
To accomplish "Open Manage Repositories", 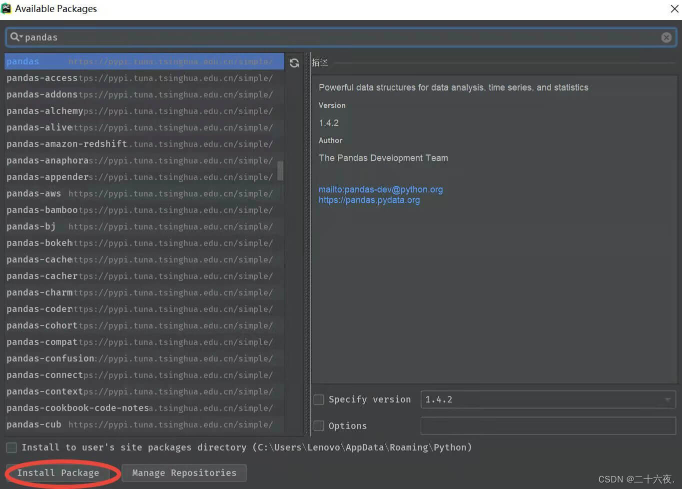I will [184, 473].
